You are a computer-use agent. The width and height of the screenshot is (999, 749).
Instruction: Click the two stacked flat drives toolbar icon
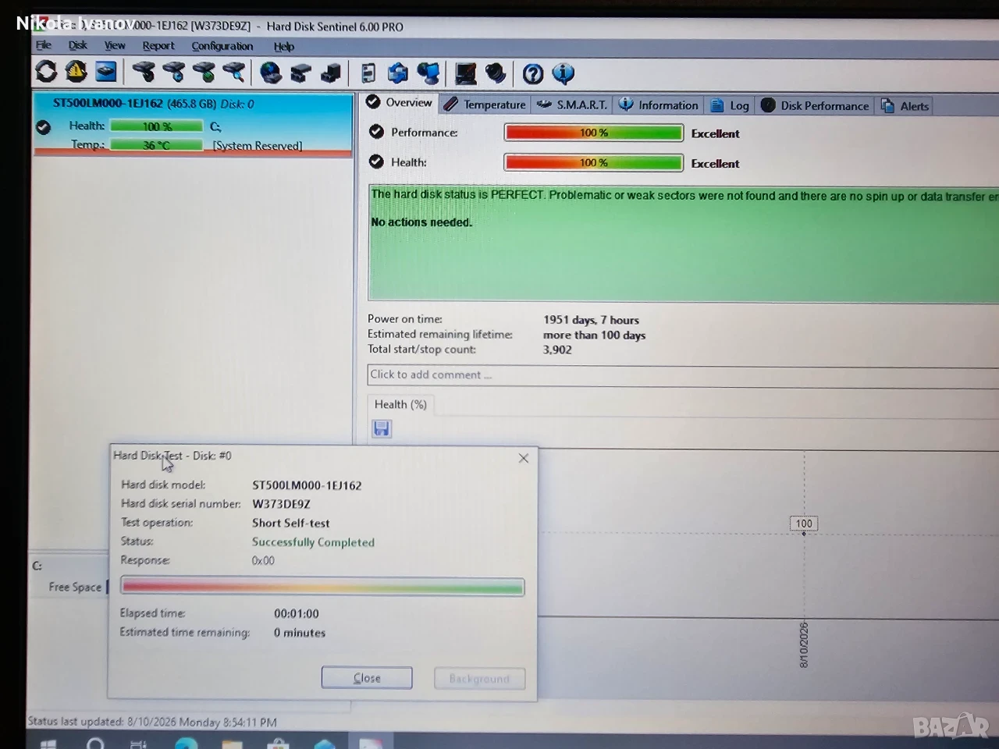pyautogui.click(x=300, y=73)
